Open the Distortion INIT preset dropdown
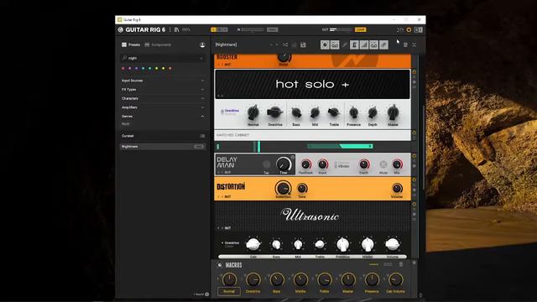 pos(227,196)
